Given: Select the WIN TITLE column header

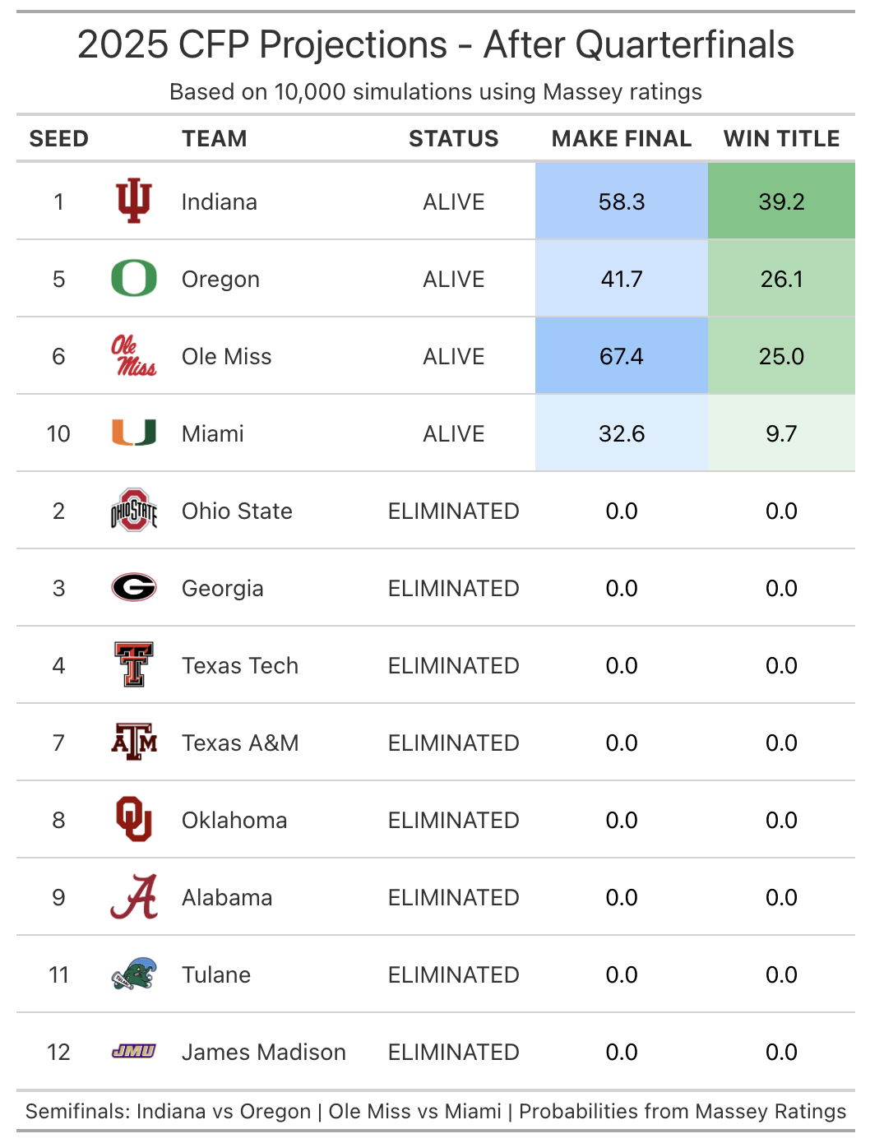Looking at the screenshot, I should (x=781, y=139).
